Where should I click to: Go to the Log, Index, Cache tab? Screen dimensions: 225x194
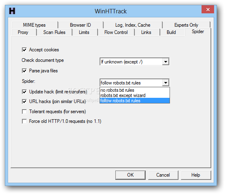click(x=133, y=25)
